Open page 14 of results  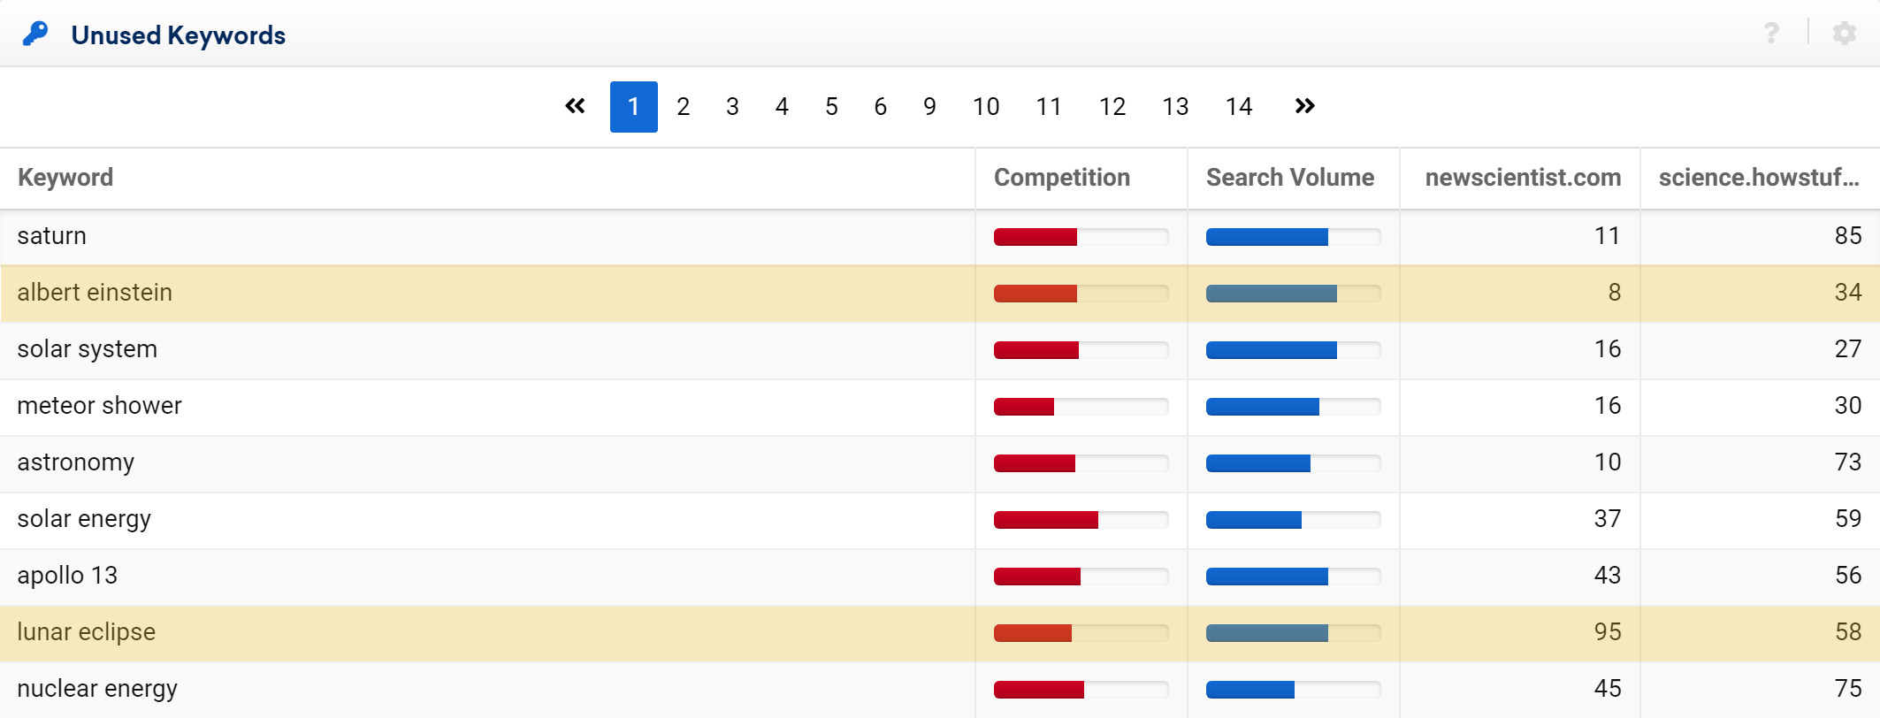pos(1238,107)
